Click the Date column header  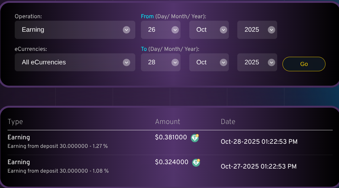tap(228, 122)
